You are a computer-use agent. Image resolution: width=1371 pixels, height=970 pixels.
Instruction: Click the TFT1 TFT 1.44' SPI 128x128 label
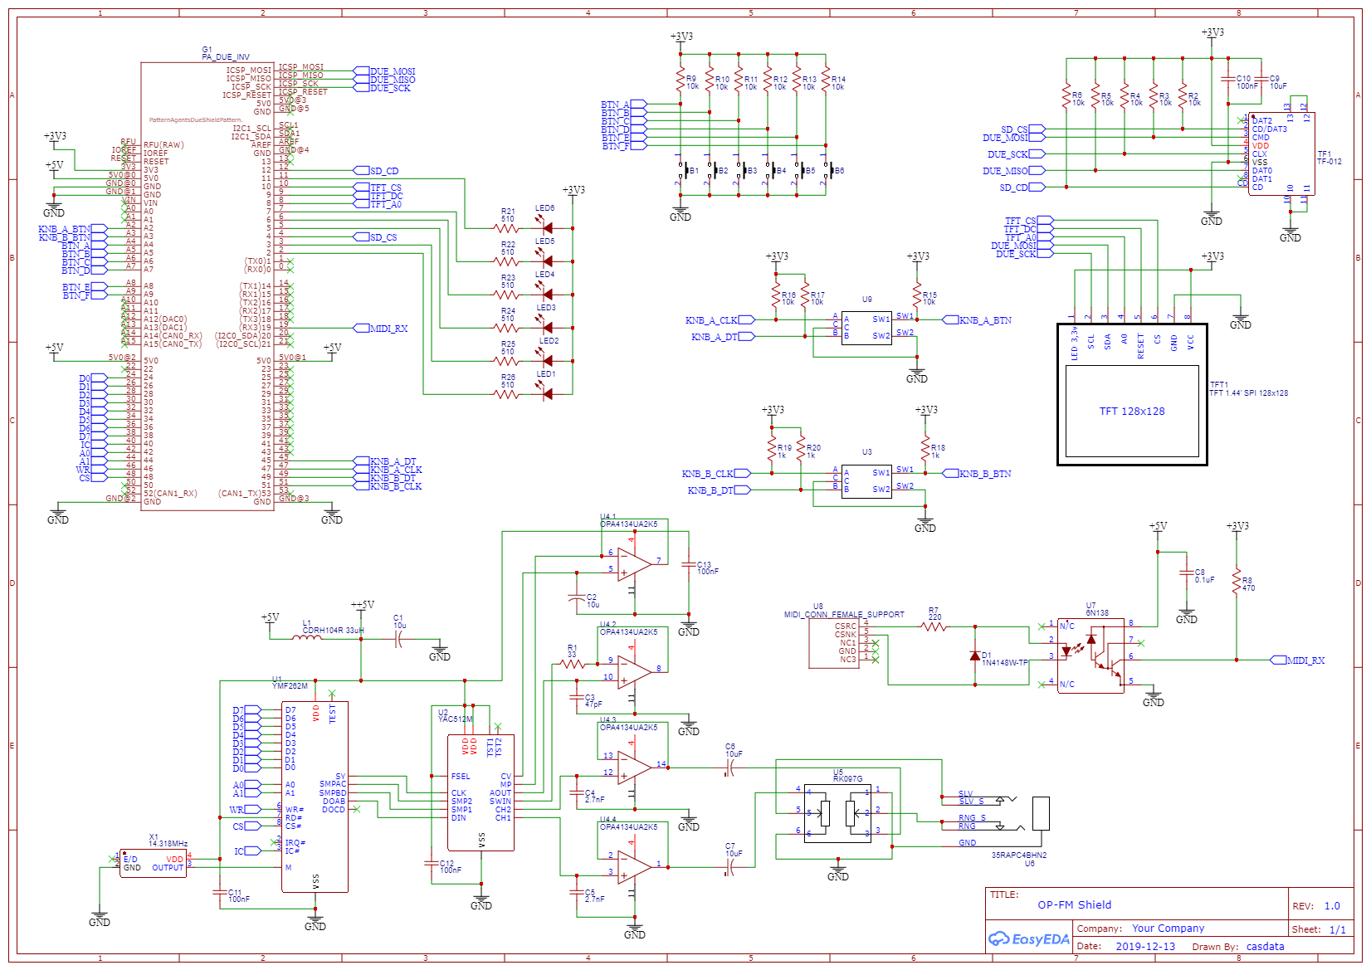click(x=1249, y=389)
